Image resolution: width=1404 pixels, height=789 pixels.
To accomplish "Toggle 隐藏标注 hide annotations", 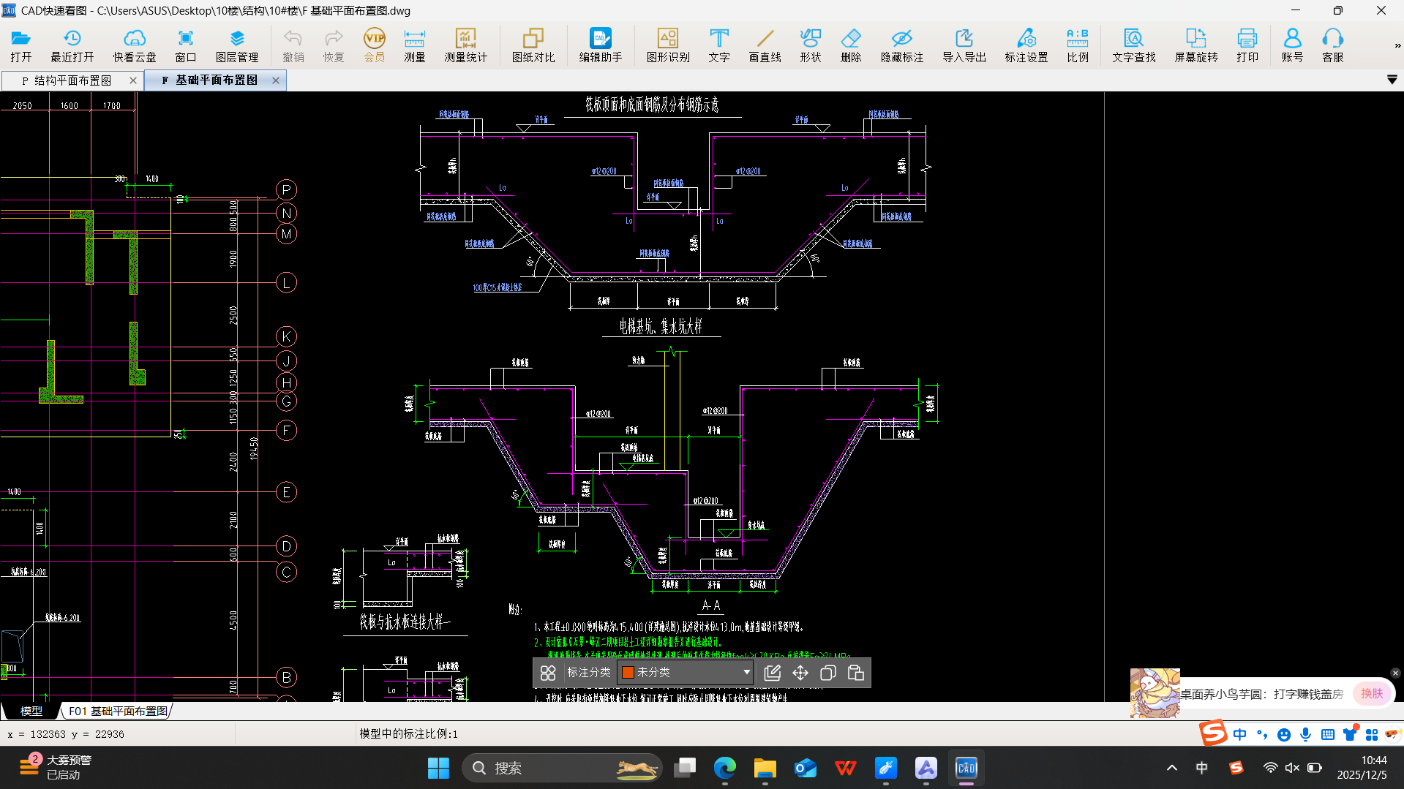I will (x=901, y=45).
